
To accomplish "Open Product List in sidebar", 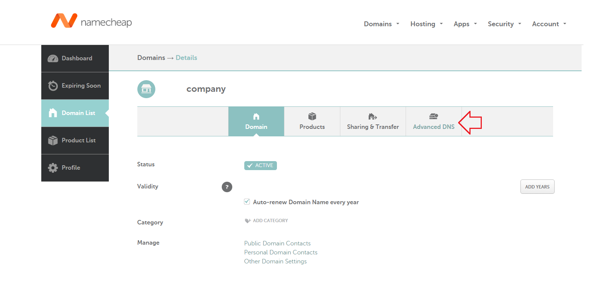I will [x=75, y=141].
